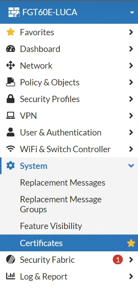Click the Favorites yellow star icon

(x=10, y=32)
